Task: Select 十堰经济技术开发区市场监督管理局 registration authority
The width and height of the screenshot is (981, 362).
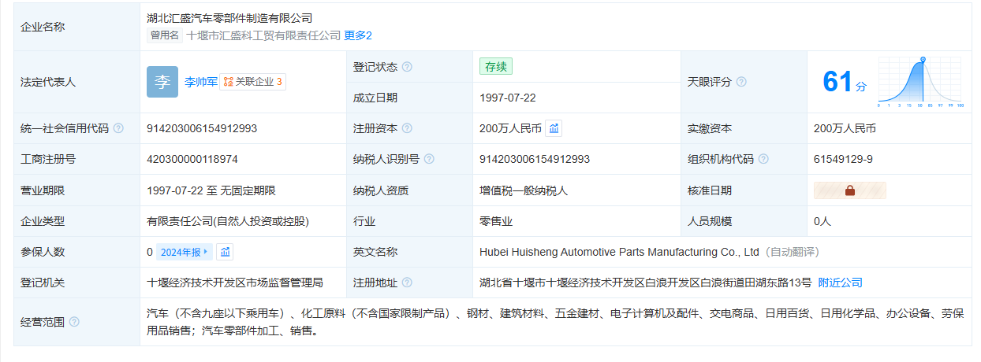Action: click(x=235, y=283)
